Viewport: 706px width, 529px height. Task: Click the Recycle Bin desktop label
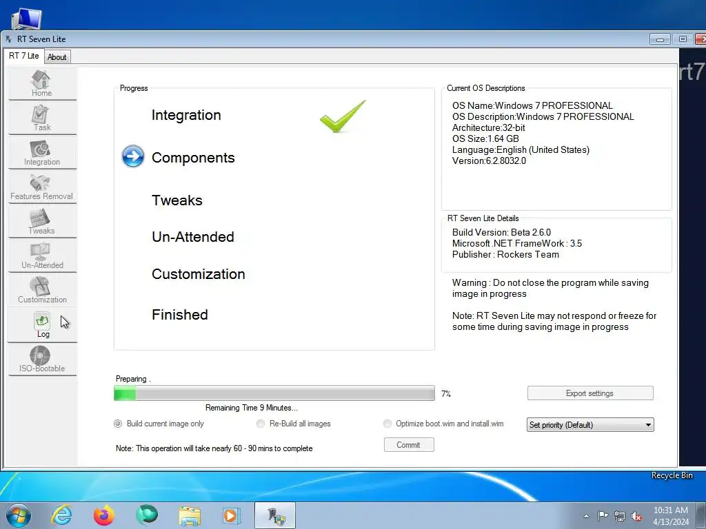(x=672, y=475)
